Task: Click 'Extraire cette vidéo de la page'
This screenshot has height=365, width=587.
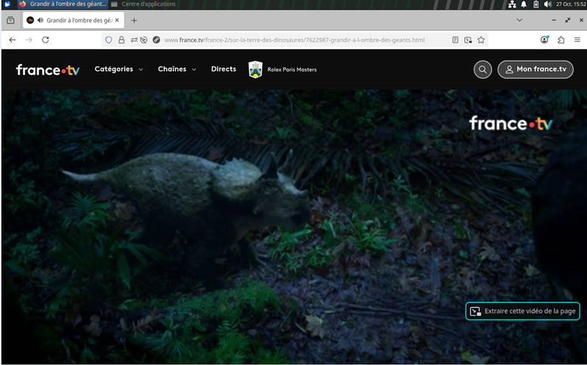Action: click(522, 311)
